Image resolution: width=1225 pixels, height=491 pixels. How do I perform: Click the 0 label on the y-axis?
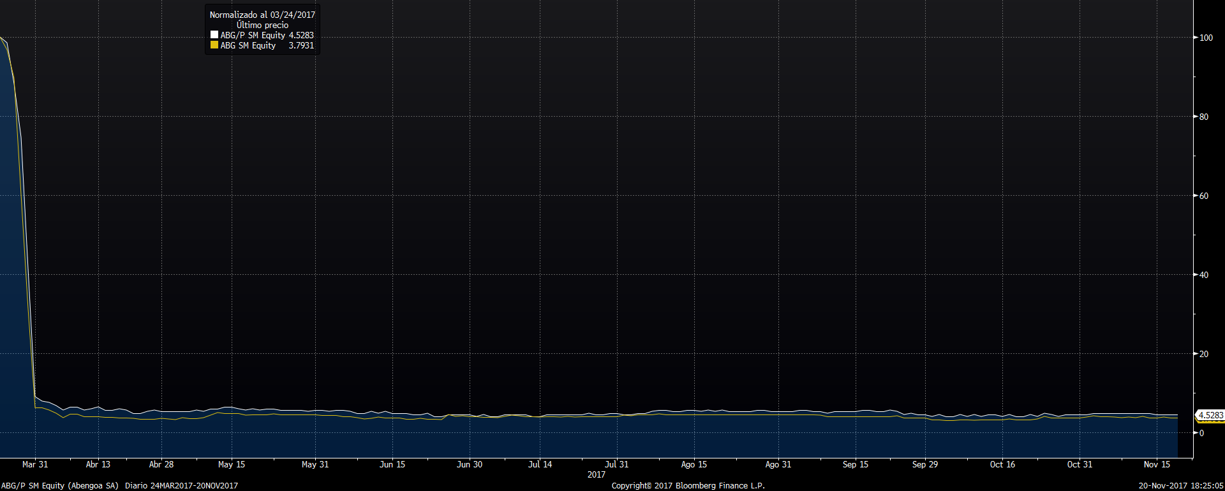[x=1201, y=433]
